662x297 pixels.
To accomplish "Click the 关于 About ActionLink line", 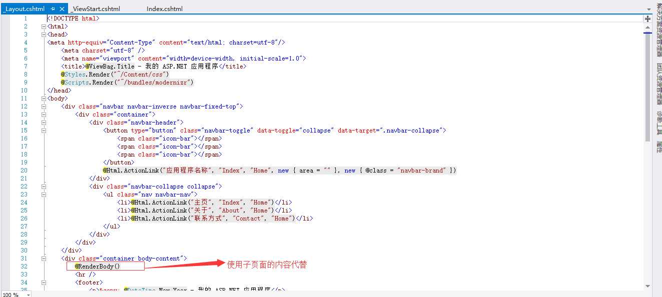I will 205,210.
